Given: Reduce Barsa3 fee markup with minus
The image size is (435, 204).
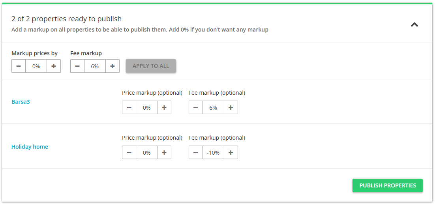Looking at the screenshot, I should (195, 107).
